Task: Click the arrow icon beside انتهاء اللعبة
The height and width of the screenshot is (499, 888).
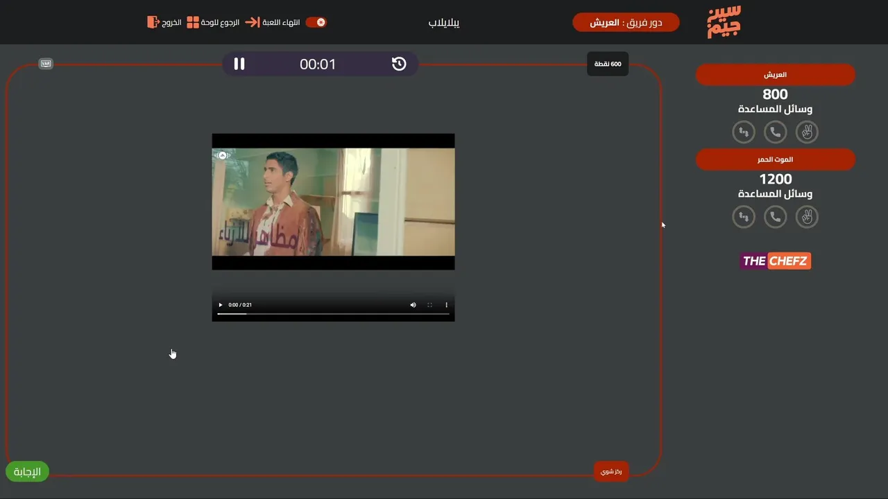Action: tap(253, 22)
